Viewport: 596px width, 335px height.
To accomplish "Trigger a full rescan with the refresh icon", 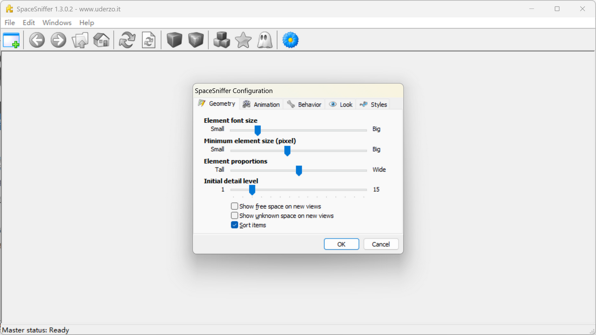I will pyautogui.click(x=126, y=40).
